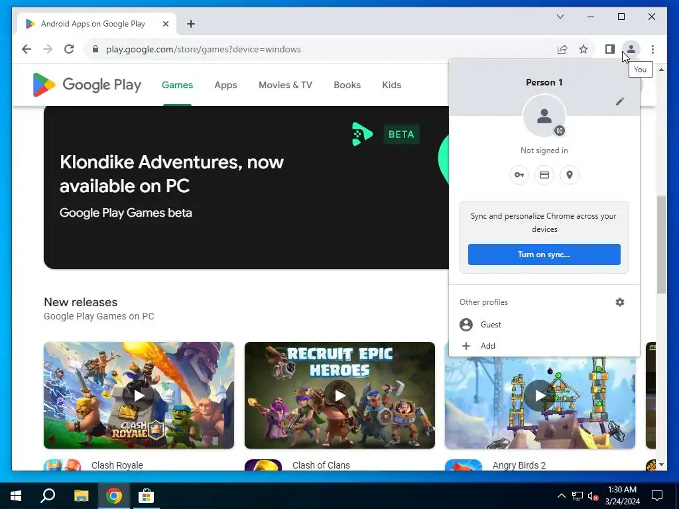The image size is (679, 509).
Task: Show hidden system tray icons
Action: pyautogui.click(x=561, y=496)
